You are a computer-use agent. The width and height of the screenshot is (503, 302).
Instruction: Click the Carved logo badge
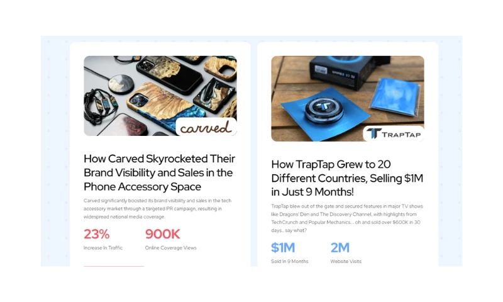pyautogui.click(x=206, y=126)
